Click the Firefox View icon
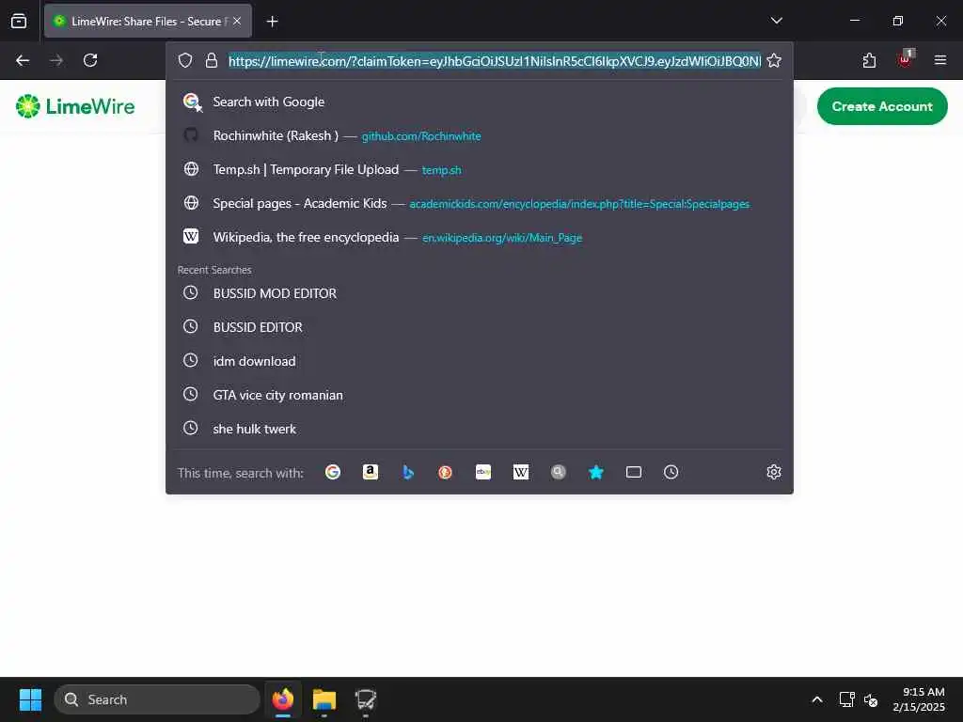The image size is (963, 722). 19,21
